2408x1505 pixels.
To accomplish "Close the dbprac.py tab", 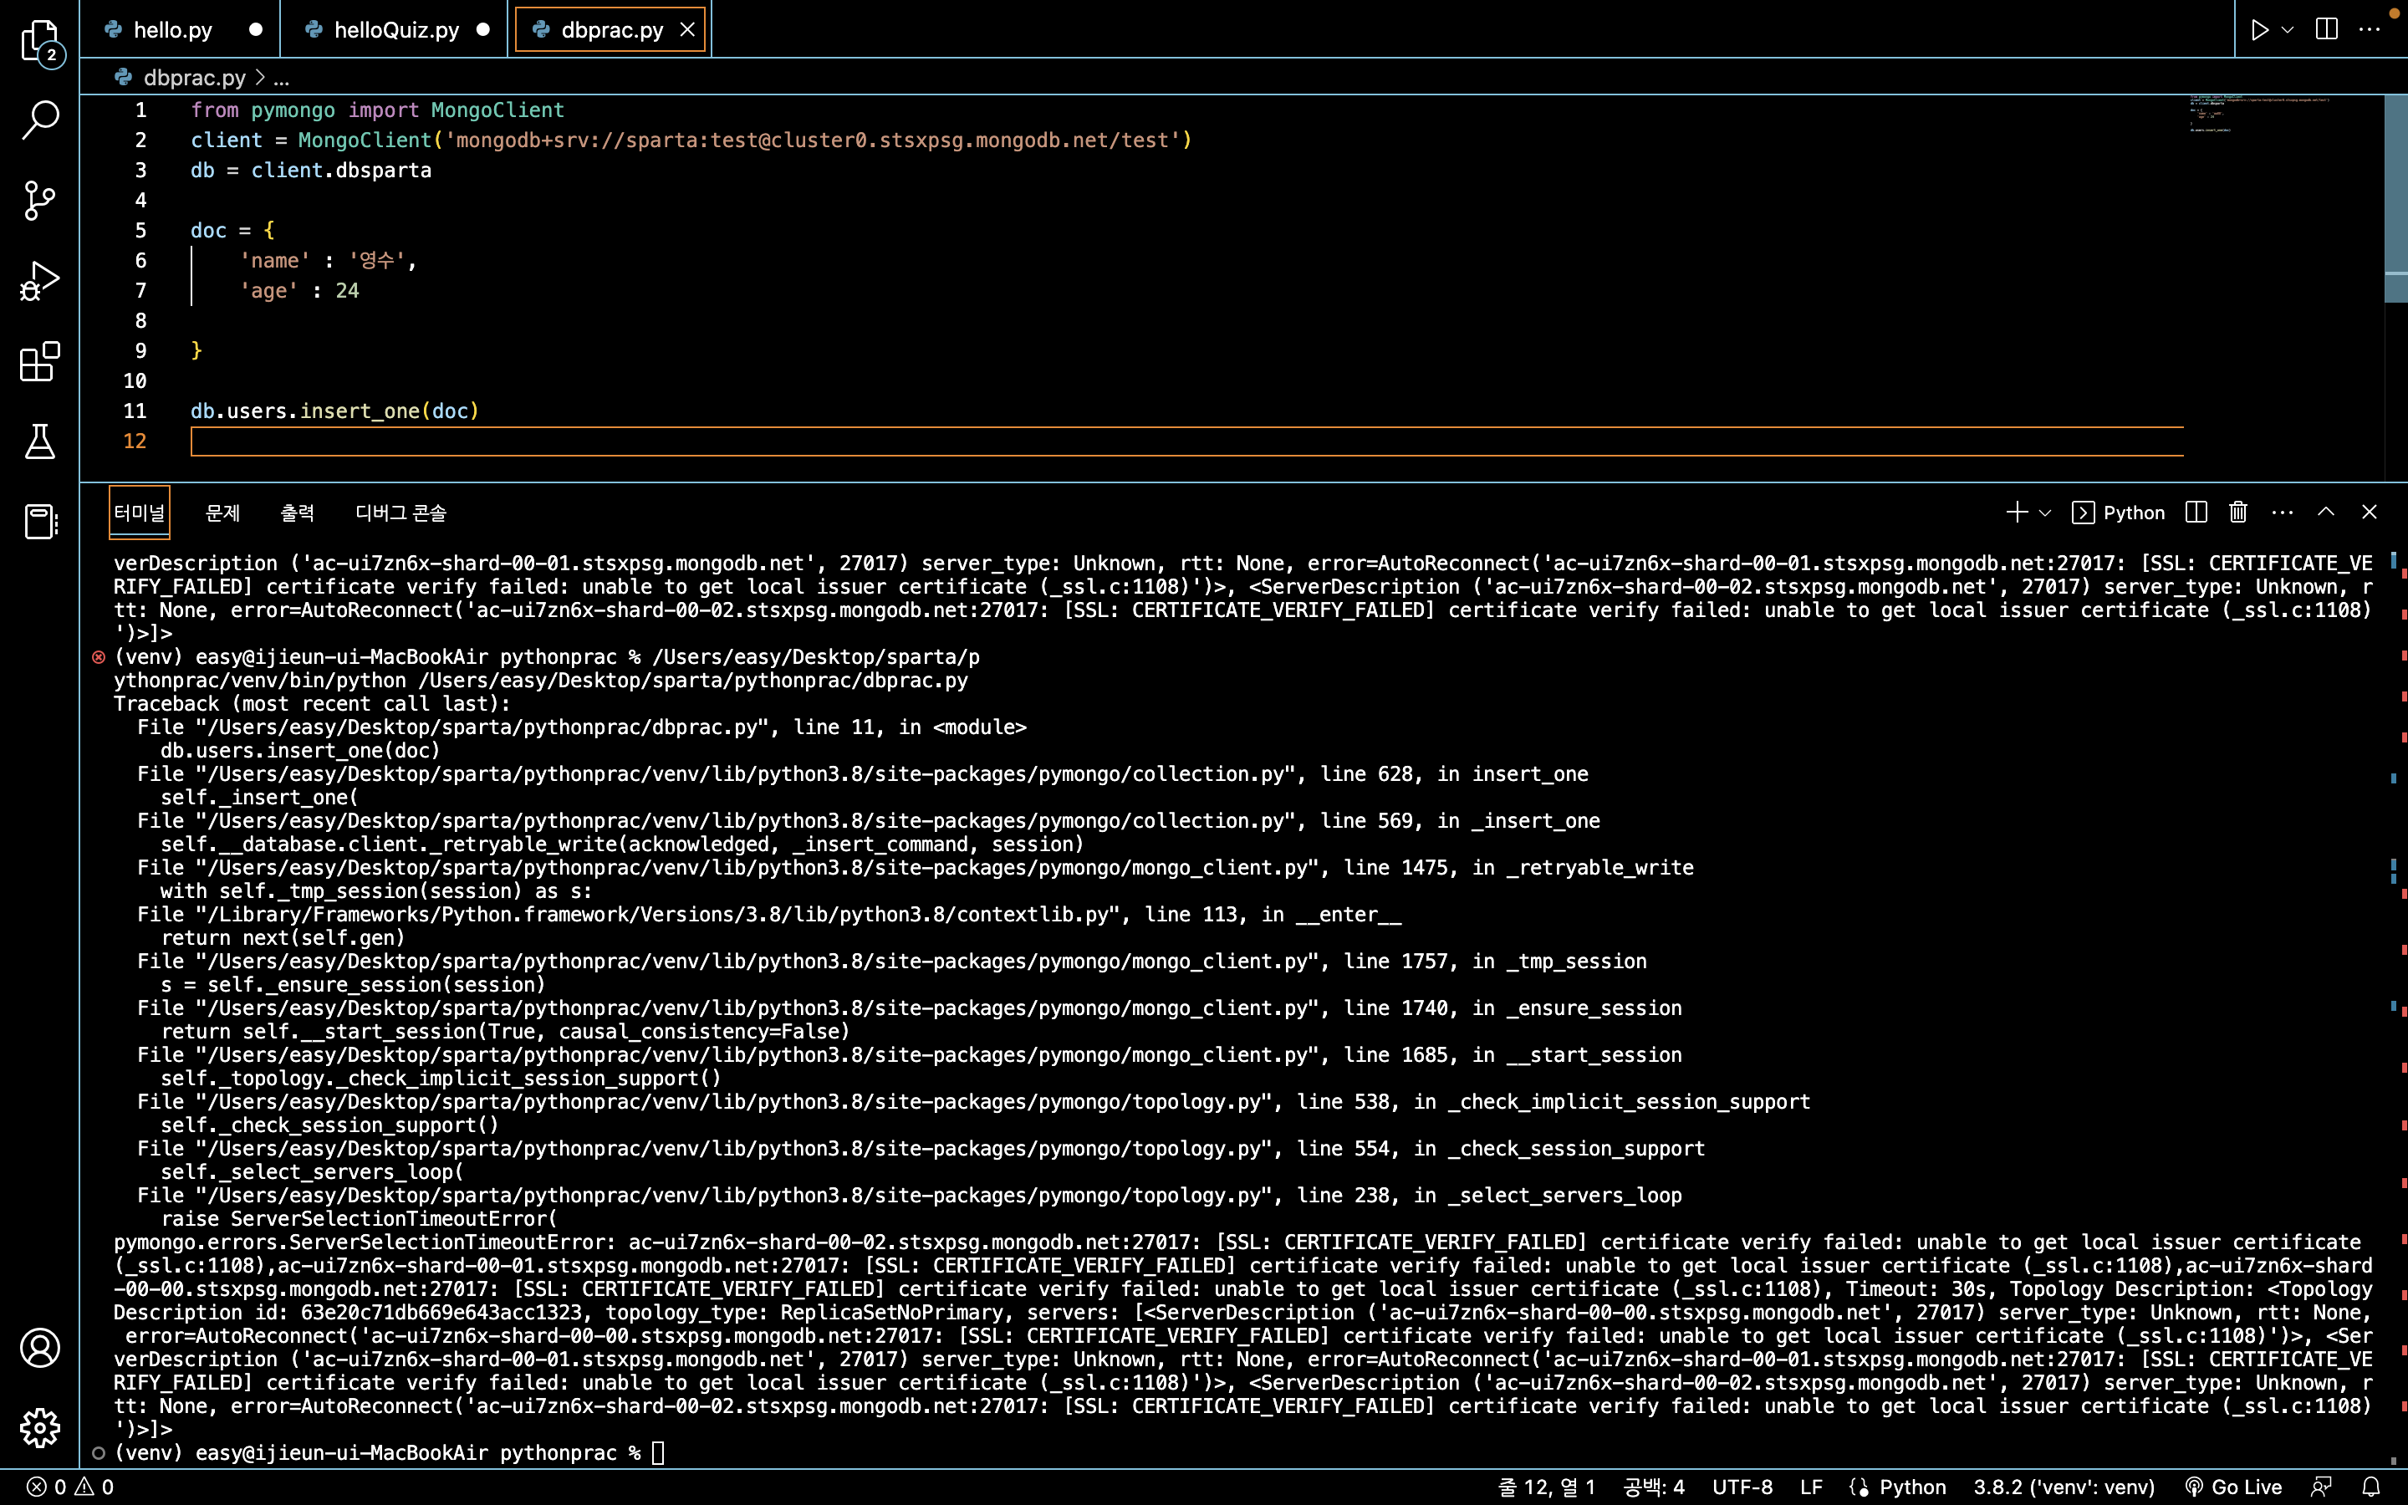I will coord(687,30).
